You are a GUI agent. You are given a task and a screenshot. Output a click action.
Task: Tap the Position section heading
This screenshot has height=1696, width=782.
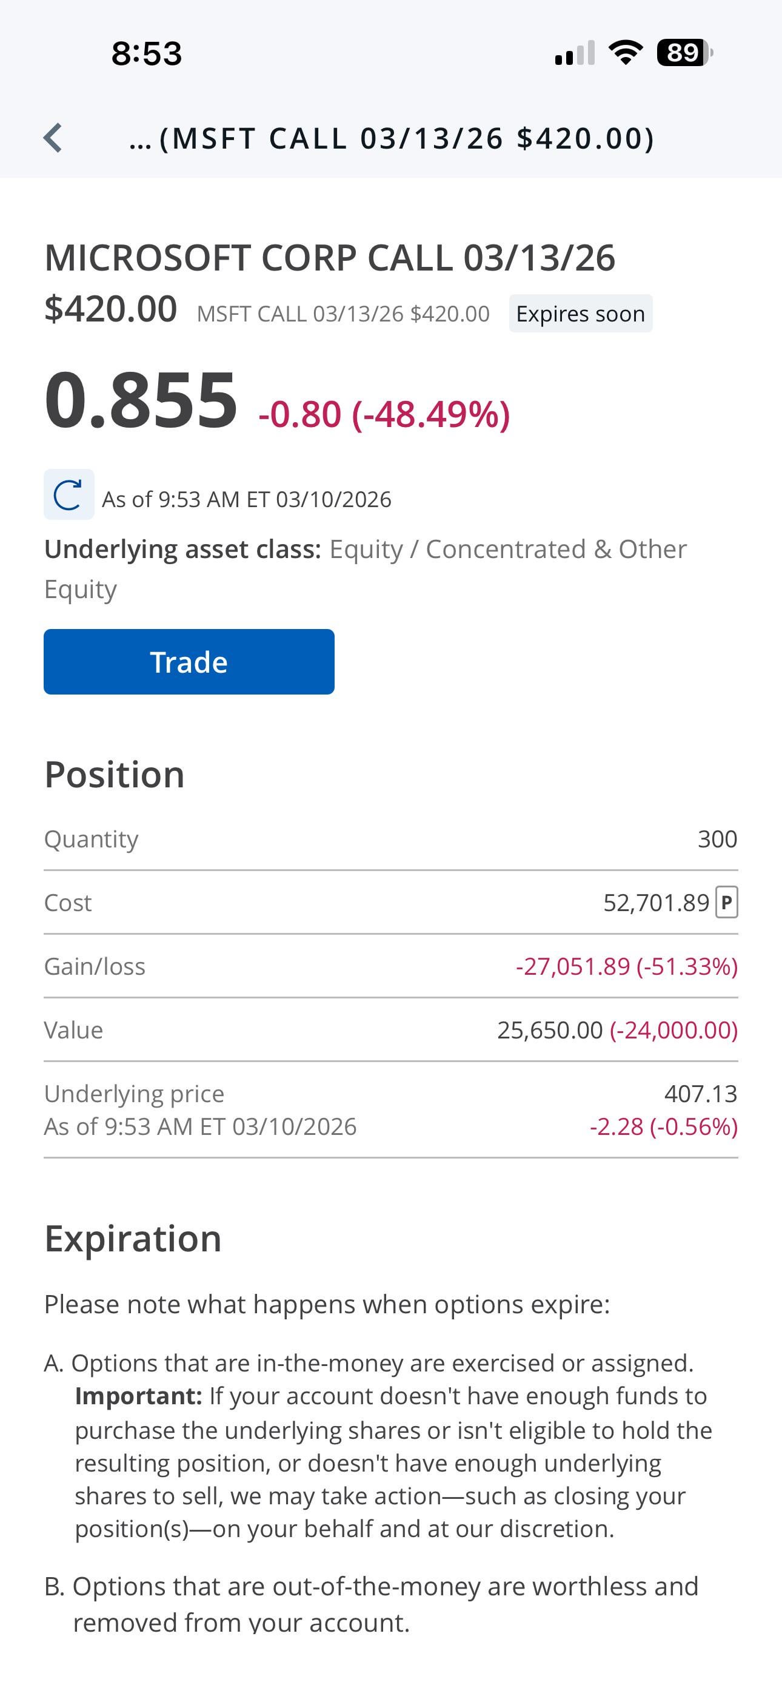(115, 774)
